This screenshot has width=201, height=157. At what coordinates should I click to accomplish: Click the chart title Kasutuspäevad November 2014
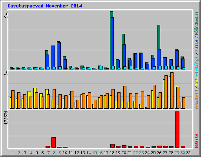[45, 6]
